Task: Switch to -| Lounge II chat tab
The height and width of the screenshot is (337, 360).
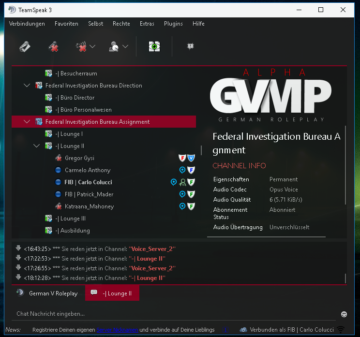Action: tap(112, 293)
